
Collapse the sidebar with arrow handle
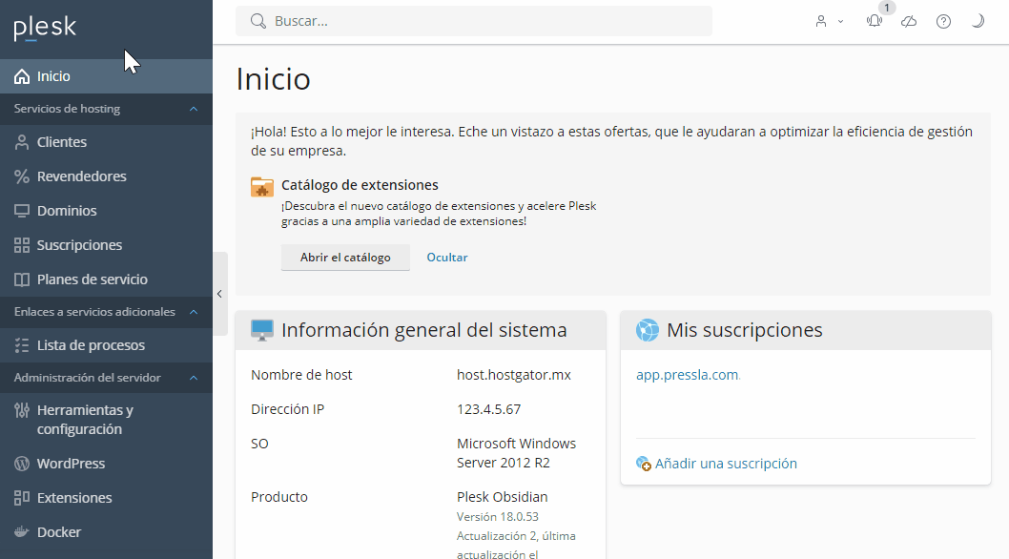tap(220, 294)
